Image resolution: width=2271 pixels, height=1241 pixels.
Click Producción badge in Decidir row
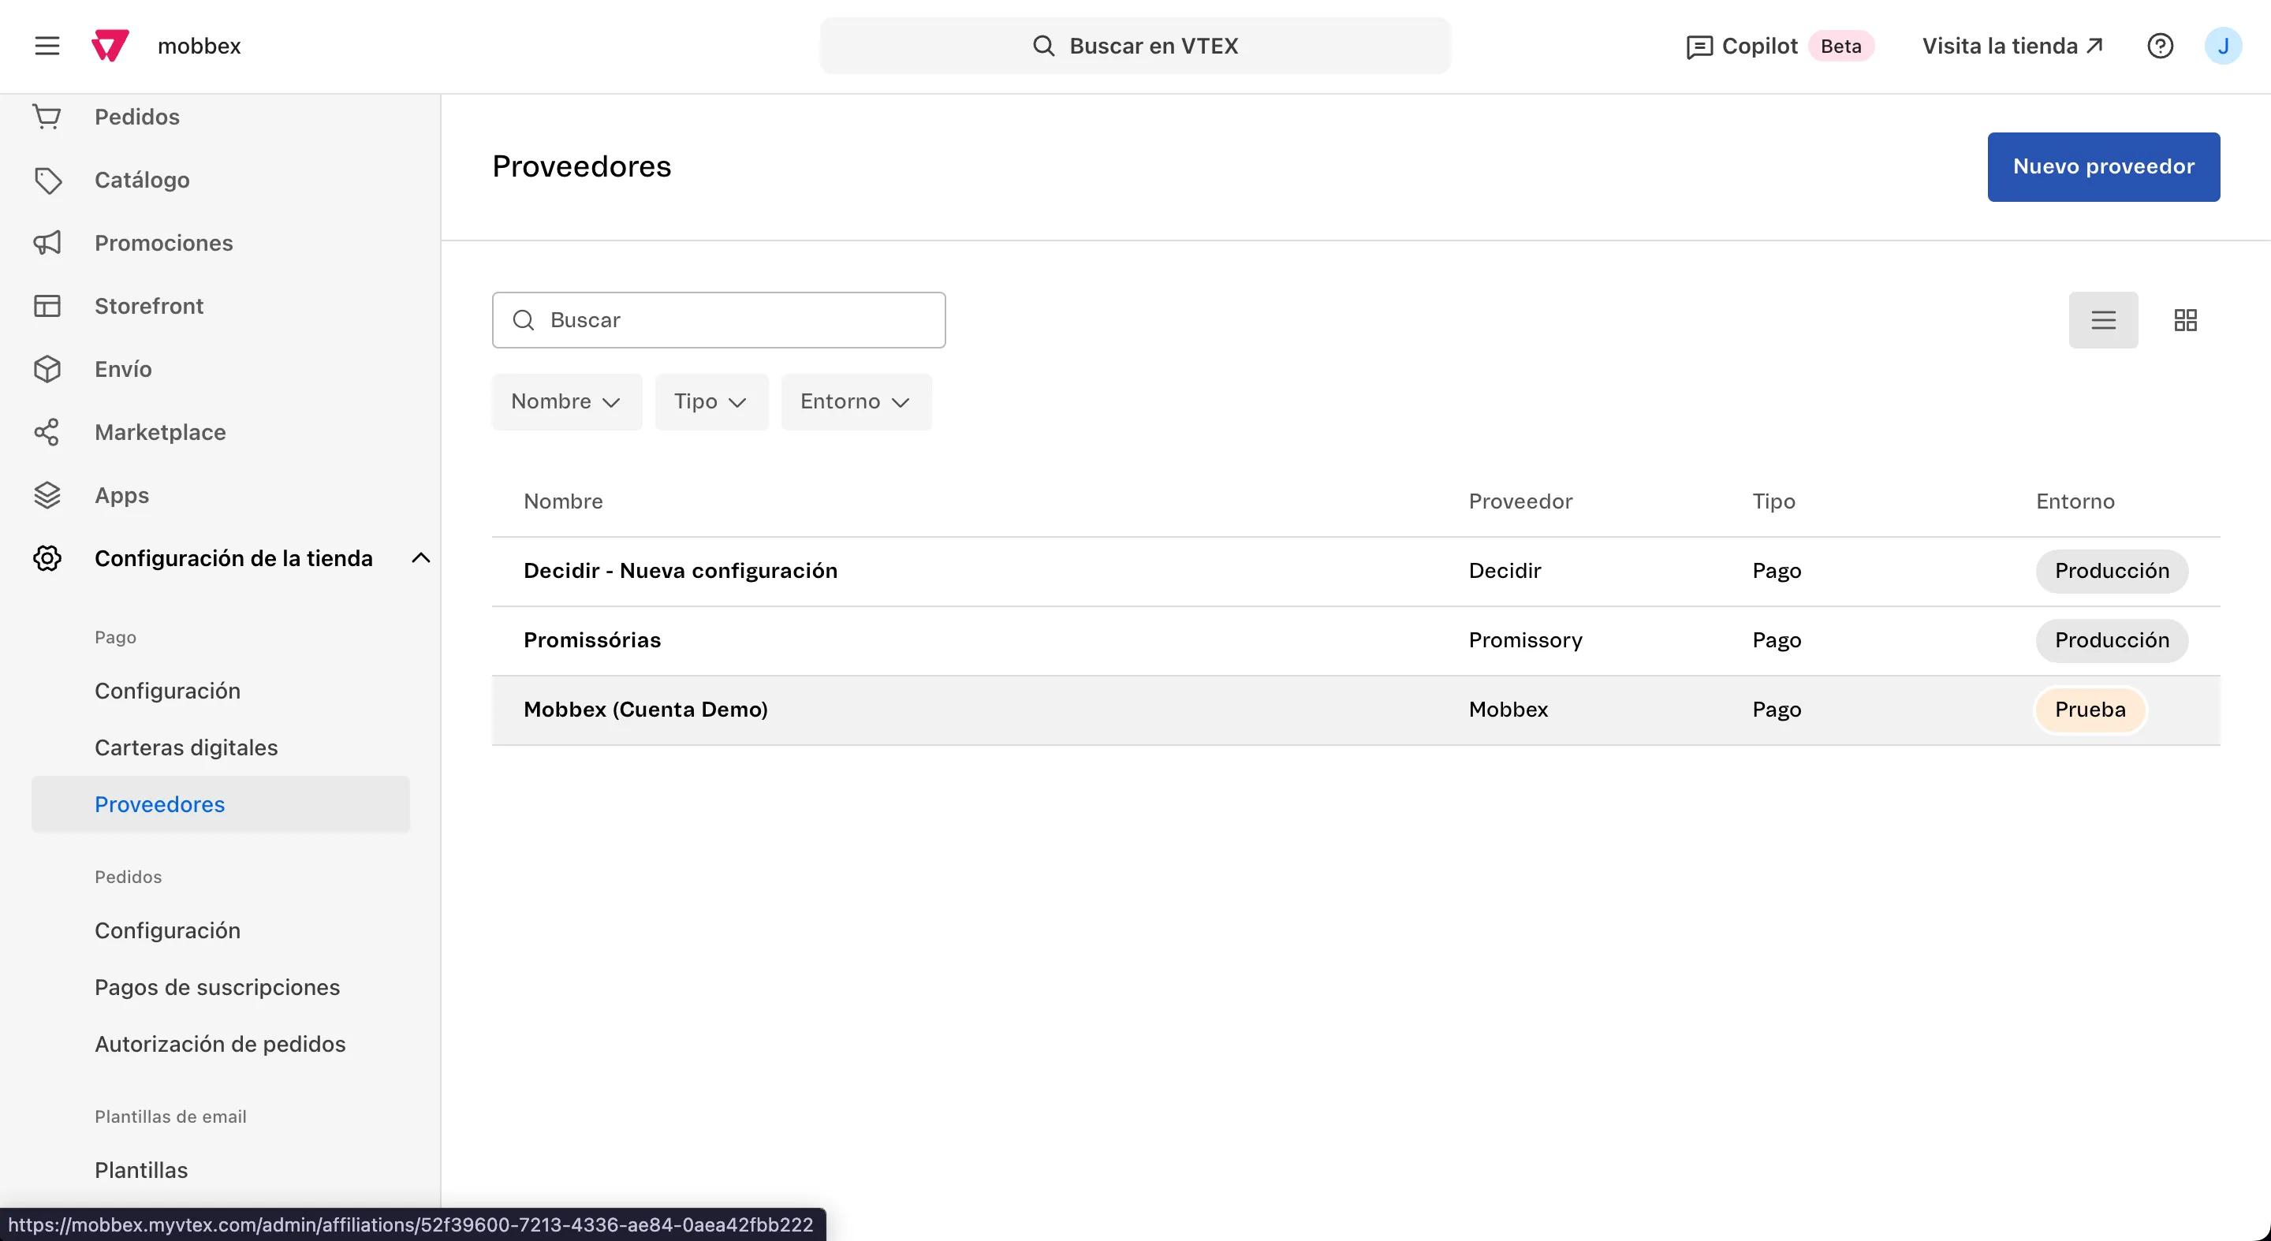coord(2113,571)
